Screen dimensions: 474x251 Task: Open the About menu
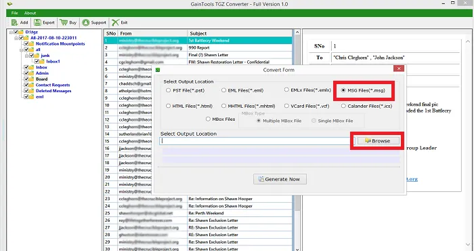tap(30, 13)
